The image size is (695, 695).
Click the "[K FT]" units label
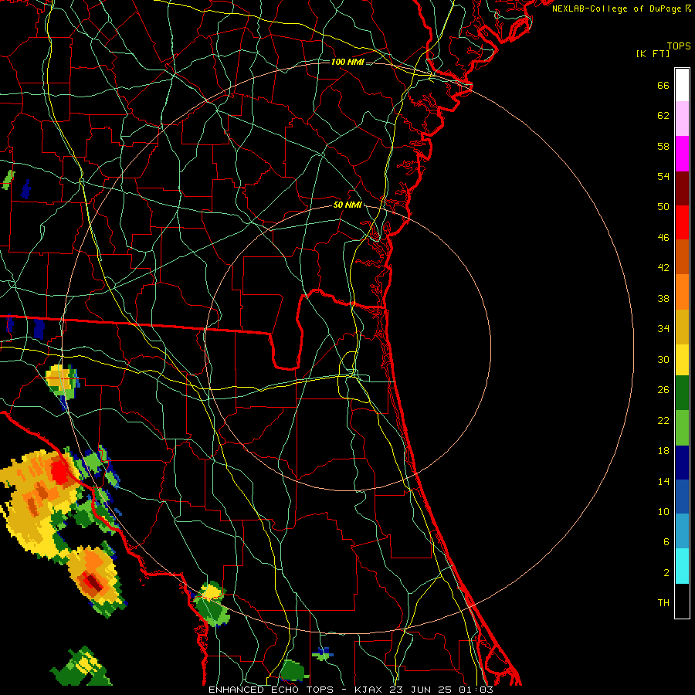[x=653, y=54]
